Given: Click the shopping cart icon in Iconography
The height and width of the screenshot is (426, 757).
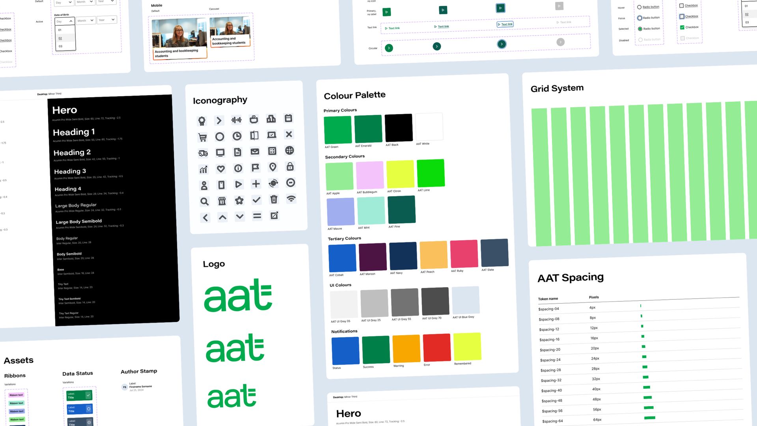Looking at the screenshot, I should [x=202, y=137].
